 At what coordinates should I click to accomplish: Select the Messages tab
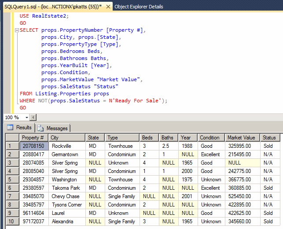52,128
